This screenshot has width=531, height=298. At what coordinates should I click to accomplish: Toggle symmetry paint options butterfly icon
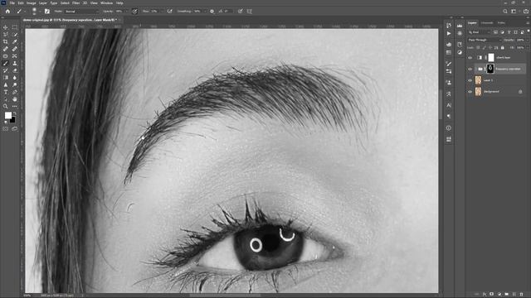250,11
